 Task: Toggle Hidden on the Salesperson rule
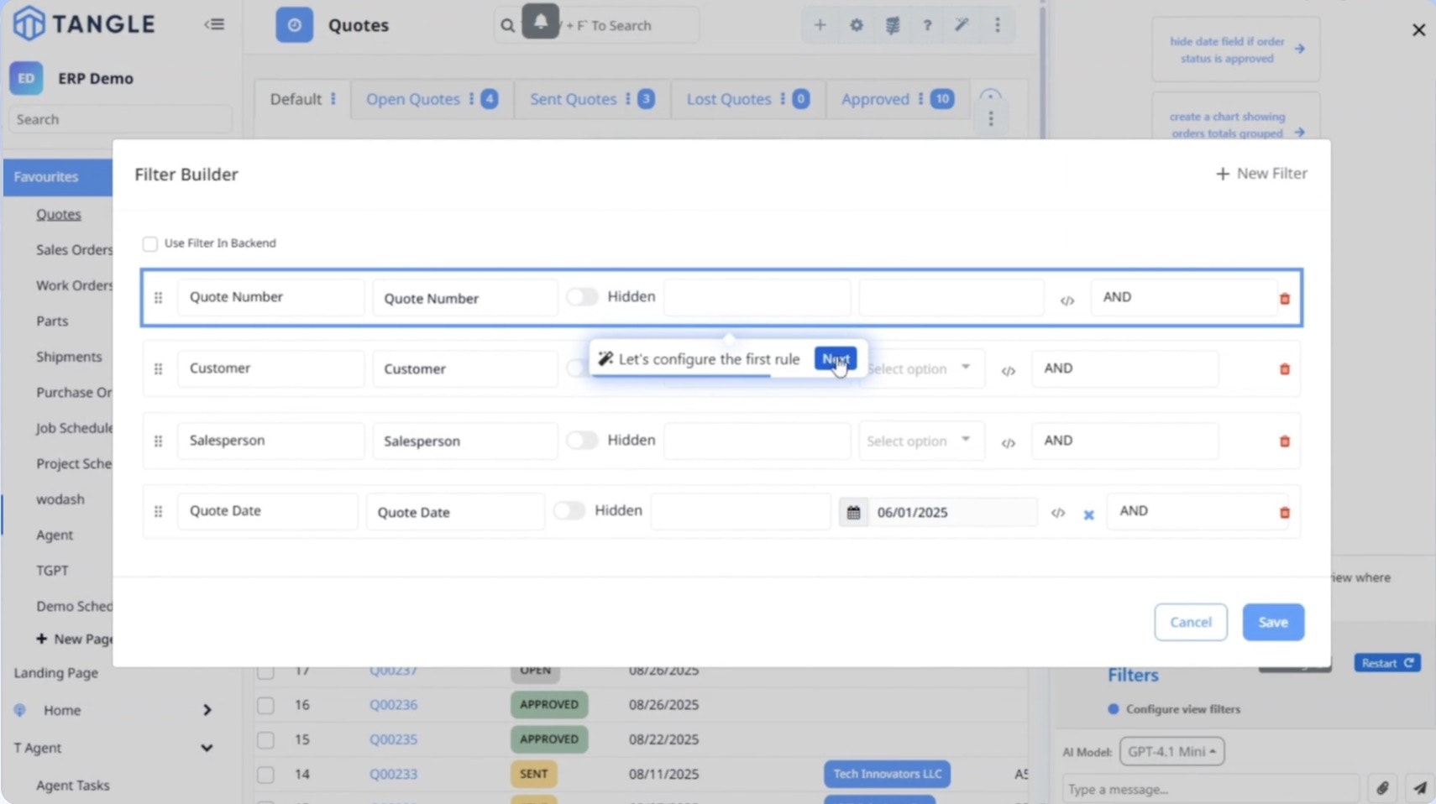(x=582, y=440)
